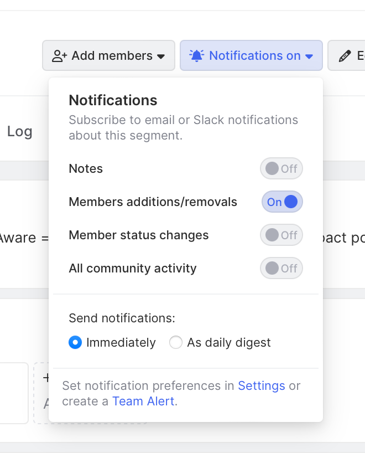
Task: Click the 'Notifications on' button text
Action: pos(254,56)
